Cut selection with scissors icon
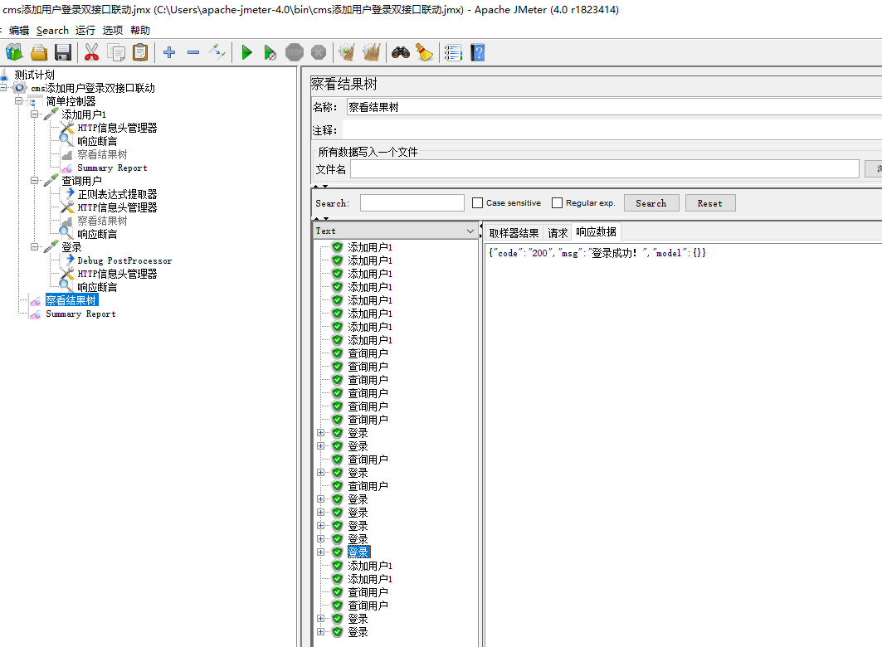 [x=92, y=52]
